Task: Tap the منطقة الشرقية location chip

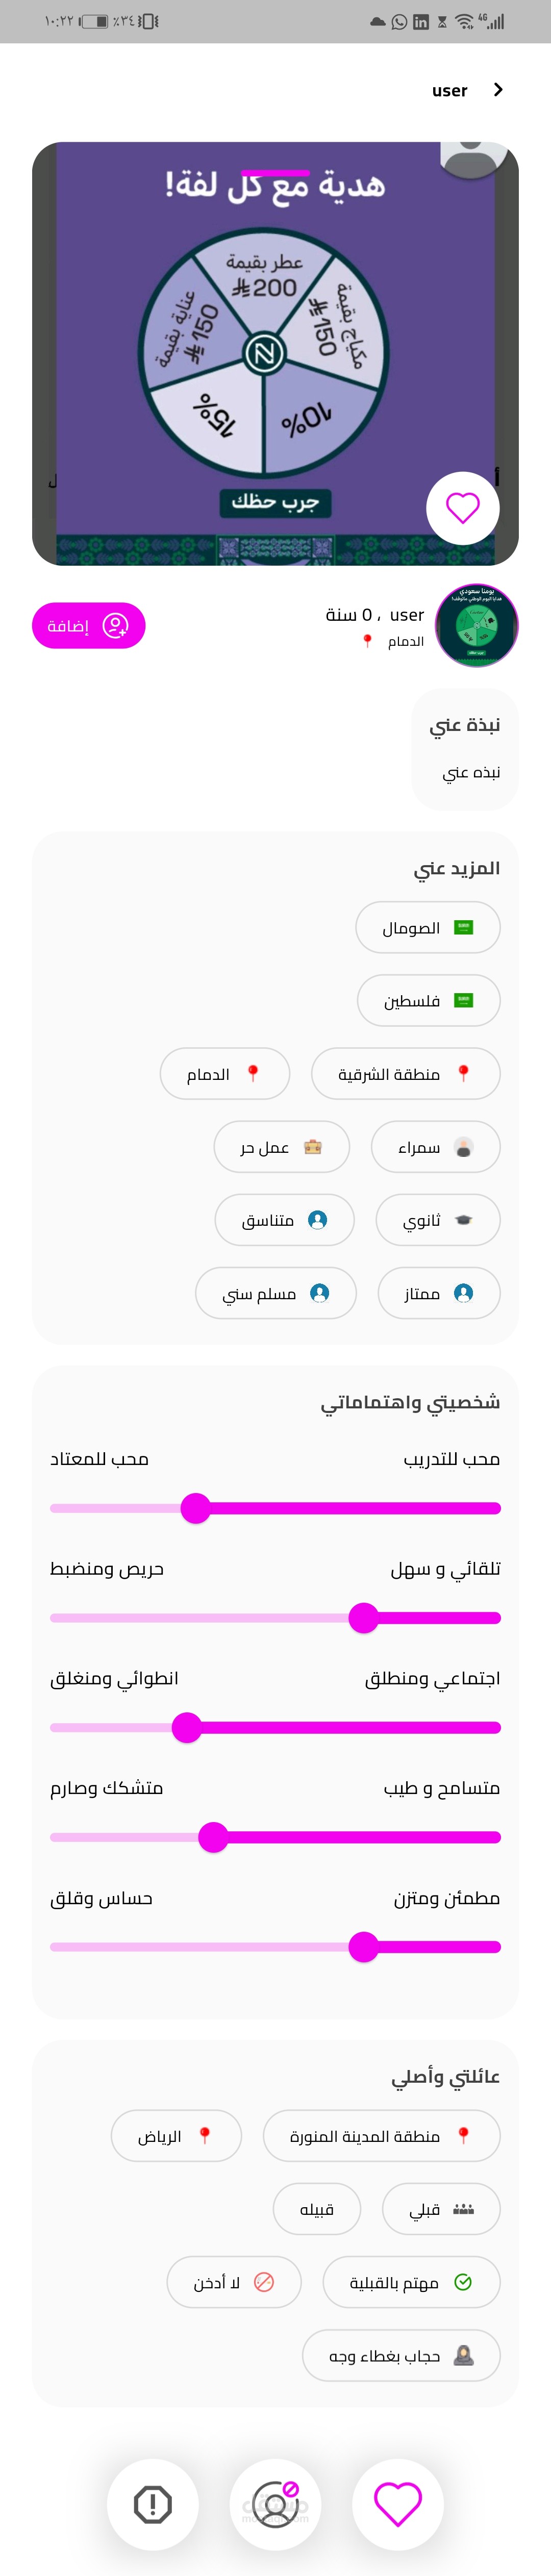Action: tap(405, 1074)
